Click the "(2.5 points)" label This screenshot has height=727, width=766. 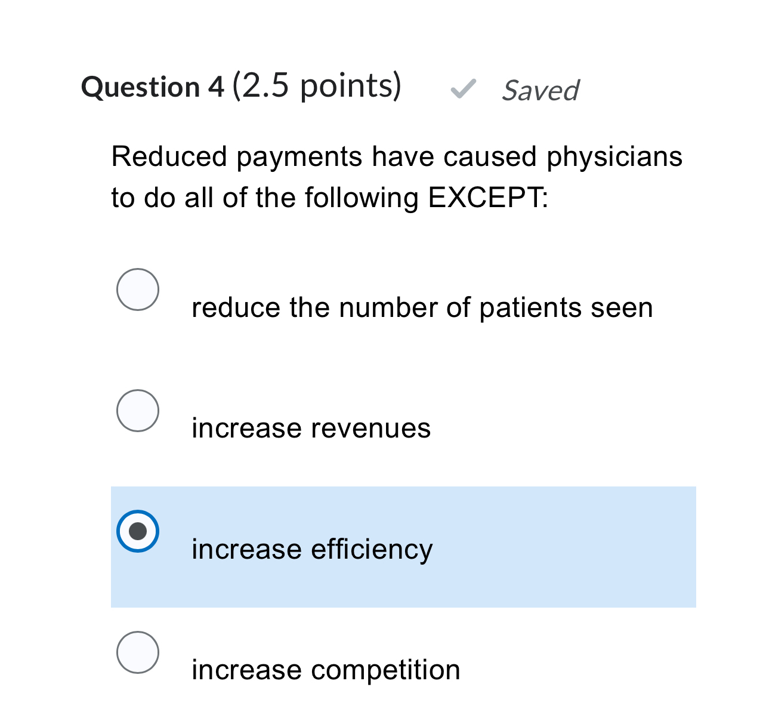coord(317,86)
